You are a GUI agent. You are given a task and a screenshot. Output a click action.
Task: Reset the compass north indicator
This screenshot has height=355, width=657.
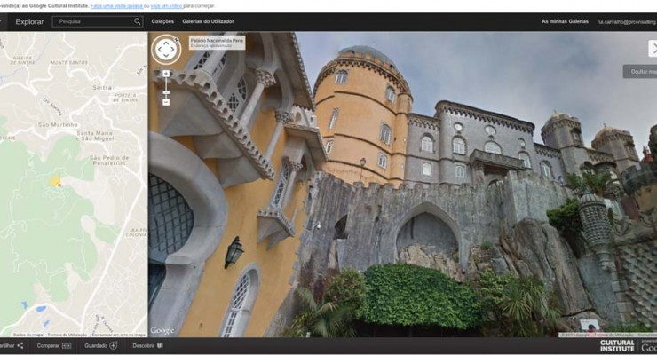(x=177, y=40)
